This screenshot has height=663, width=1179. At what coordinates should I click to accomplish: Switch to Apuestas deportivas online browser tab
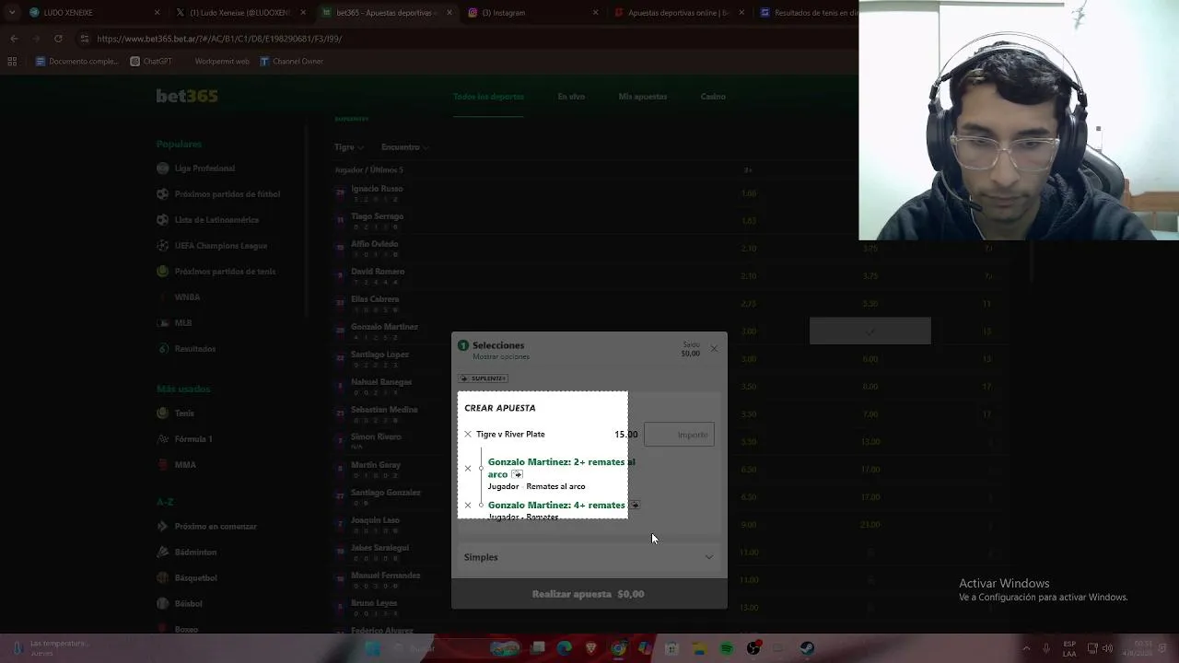pos(680,13)
